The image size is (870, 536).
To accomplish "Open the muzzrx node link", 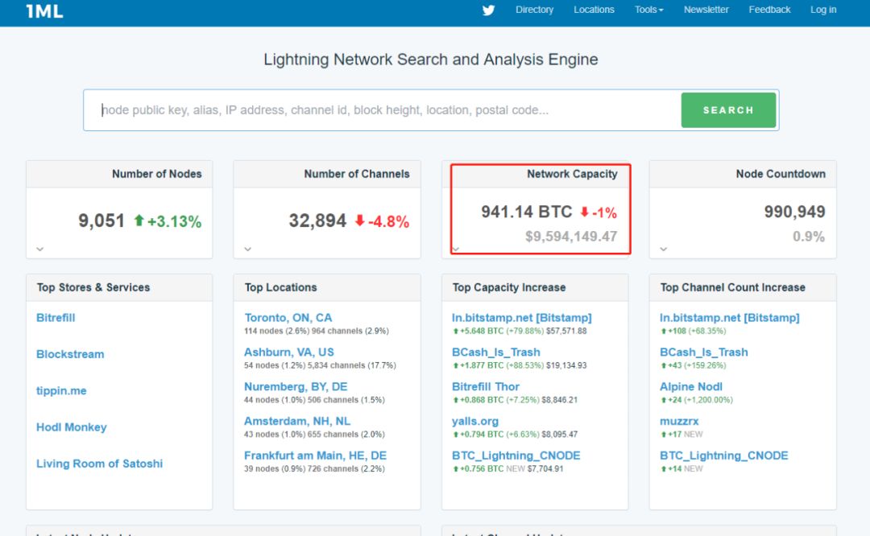I will point(679,421).
